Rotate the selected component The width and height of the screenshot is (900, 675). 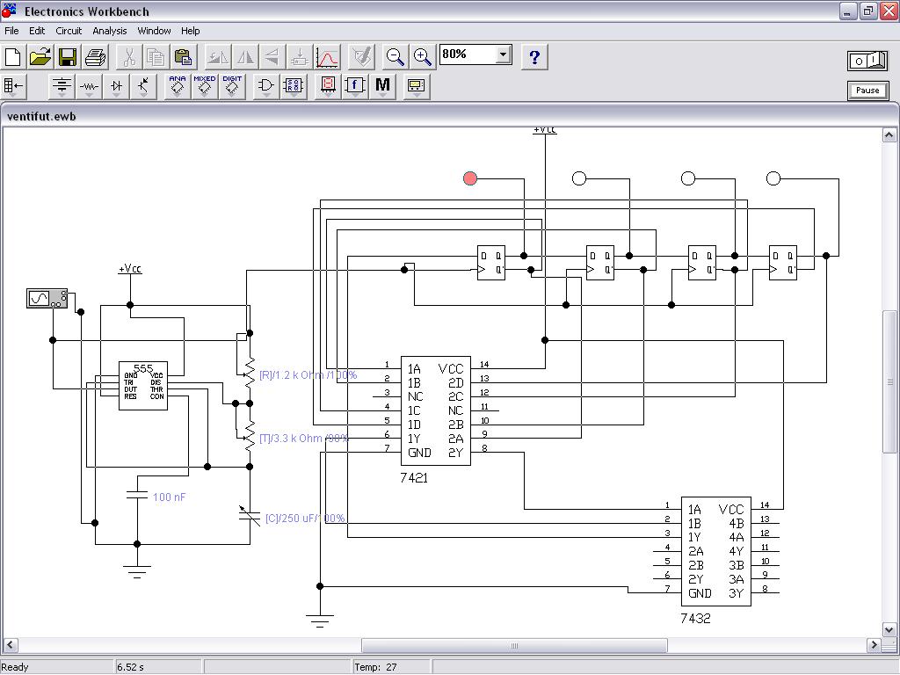[218, 57]
